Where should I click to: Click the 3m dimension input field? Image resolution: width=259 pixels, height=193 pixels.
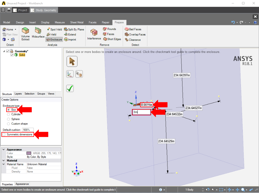pos(142,112)
